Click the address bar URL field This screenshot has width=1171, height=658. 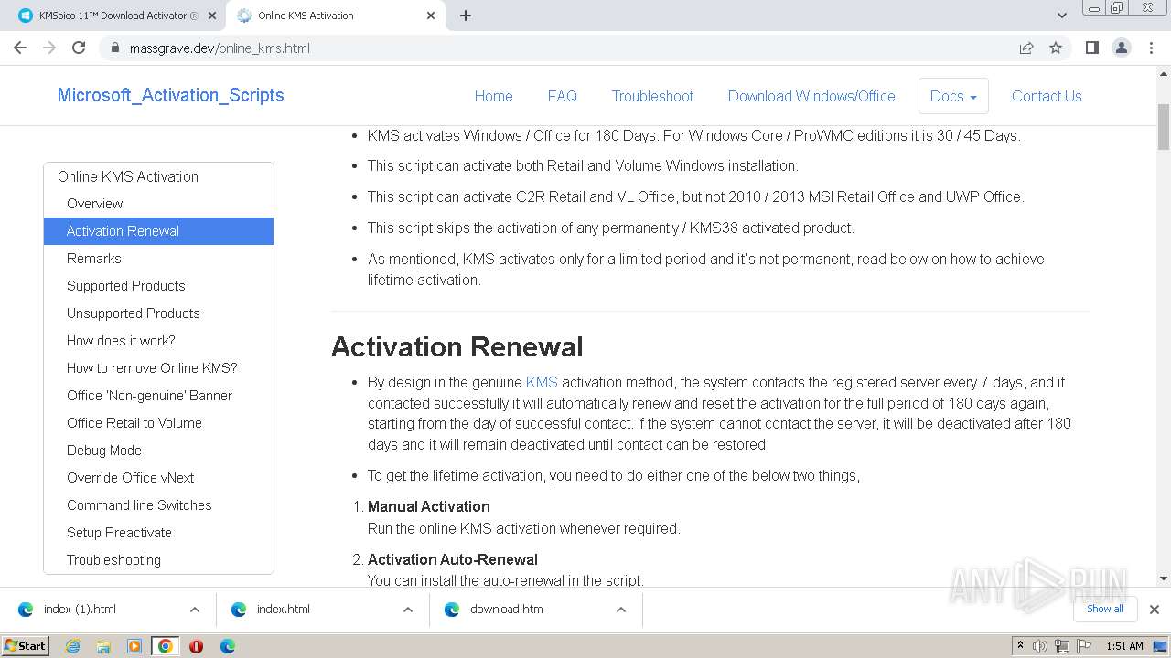click(x=558, y=48)
